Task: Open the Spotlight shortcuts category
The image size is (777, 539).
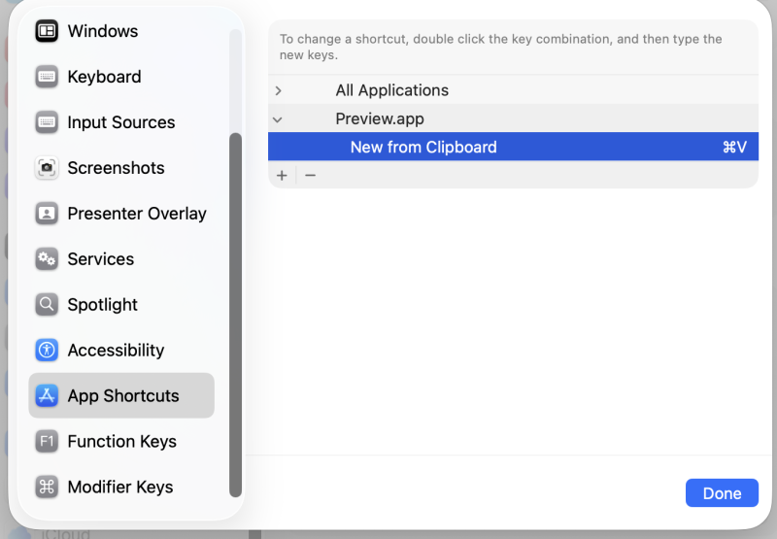Action: pyautogui.click(x=102, y=305)
